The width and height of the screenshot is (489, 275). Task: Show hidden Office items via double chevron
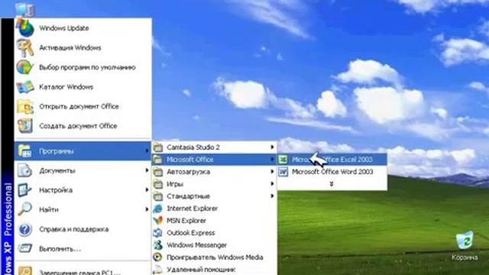332,184
